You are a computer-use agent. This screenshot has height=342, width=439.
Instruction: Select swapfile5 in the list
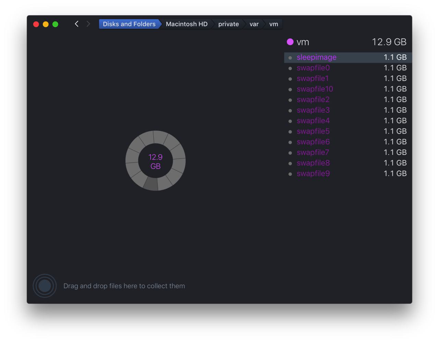(x=348, y=131)
